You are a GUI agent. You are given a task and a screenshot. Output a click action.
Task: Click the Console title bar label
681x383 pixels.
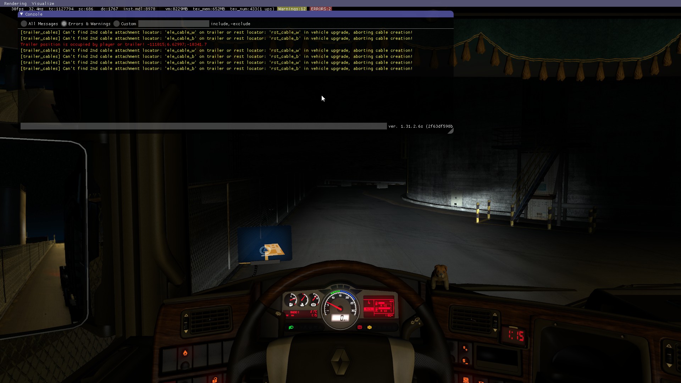point(34,14)
